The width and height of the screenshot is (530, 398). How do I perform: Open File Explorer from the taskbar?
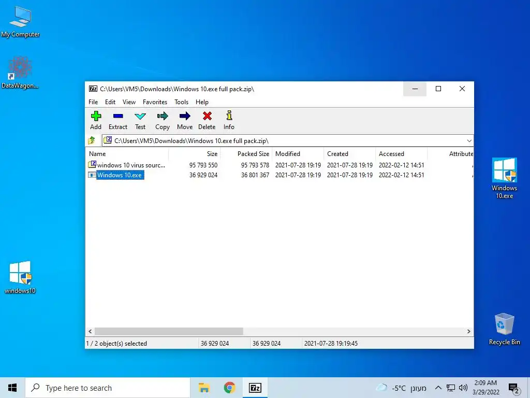coord(204,388)
